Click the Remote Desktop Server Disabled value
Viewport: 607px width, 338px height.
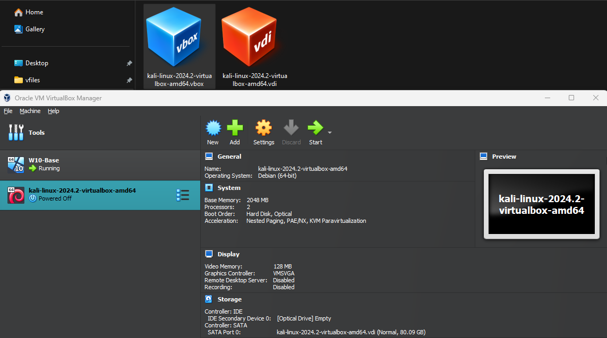[284, 280]
